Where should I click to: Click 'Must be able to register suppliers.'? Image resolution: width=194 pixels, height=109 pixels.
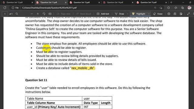[x=59, y=52]
